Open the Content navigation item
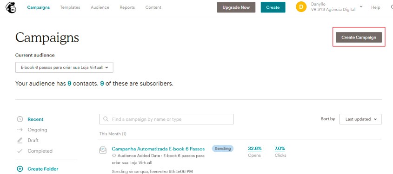Viewport: 393px width, 174px height. [153, 7]
